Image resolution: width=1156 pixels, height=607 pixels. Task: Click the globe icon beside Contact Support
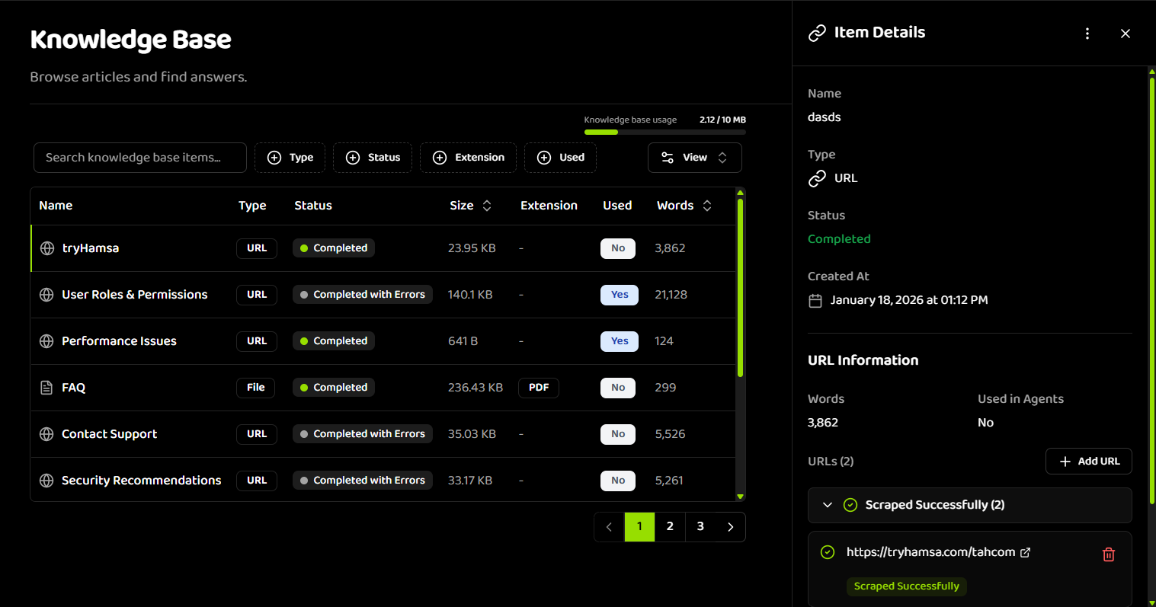(x=46, y=434)
